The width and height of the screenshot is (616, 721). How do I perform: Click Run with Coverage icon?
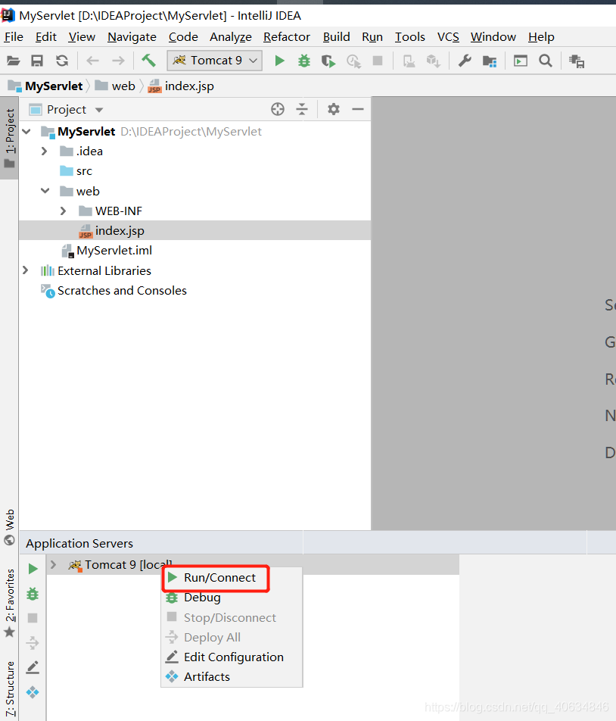pos(328,61)
